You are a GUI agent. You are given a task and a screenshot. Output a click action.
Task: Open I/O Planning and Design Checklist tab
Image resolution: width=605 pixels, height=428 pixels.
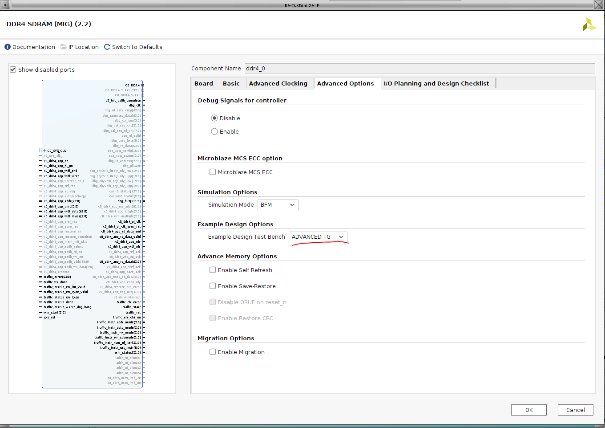[436, 83]
